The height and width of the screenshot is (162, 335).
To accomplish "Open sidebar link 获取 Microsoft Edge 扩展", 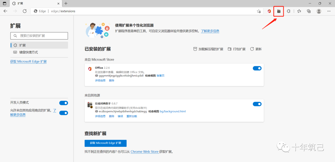I will [29, 62].
